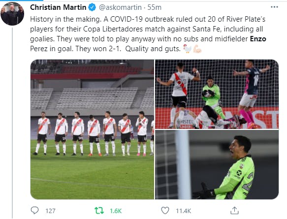The width and height of the screenshot is (287, 219).
Task: Click the 11.4K likes count
Action: (x=184, y=211)
